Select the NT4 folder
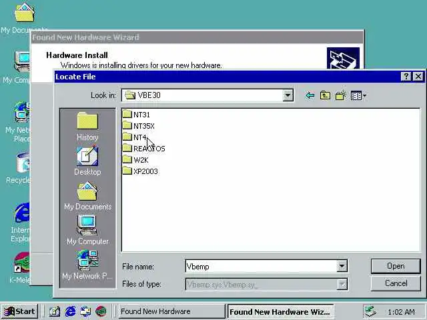This screenshot has width=427, height=320. tap(135, 137)
